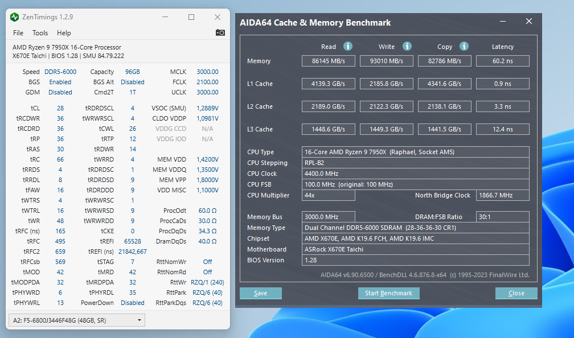Open the Help menu in ZenTimings
This screenshot has width=574, height=338.
(64, 33)
